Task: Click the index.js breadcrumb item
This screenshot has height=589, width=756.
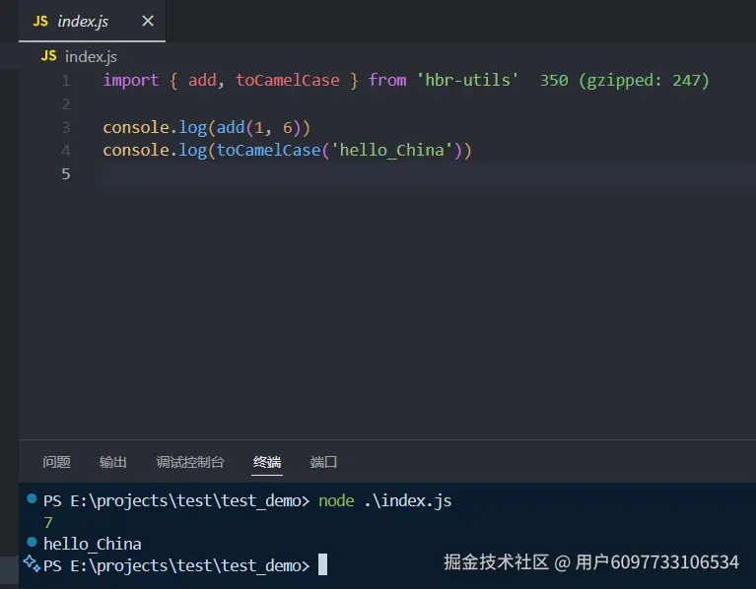Action: pyautogui.click(x=91, y=57)
